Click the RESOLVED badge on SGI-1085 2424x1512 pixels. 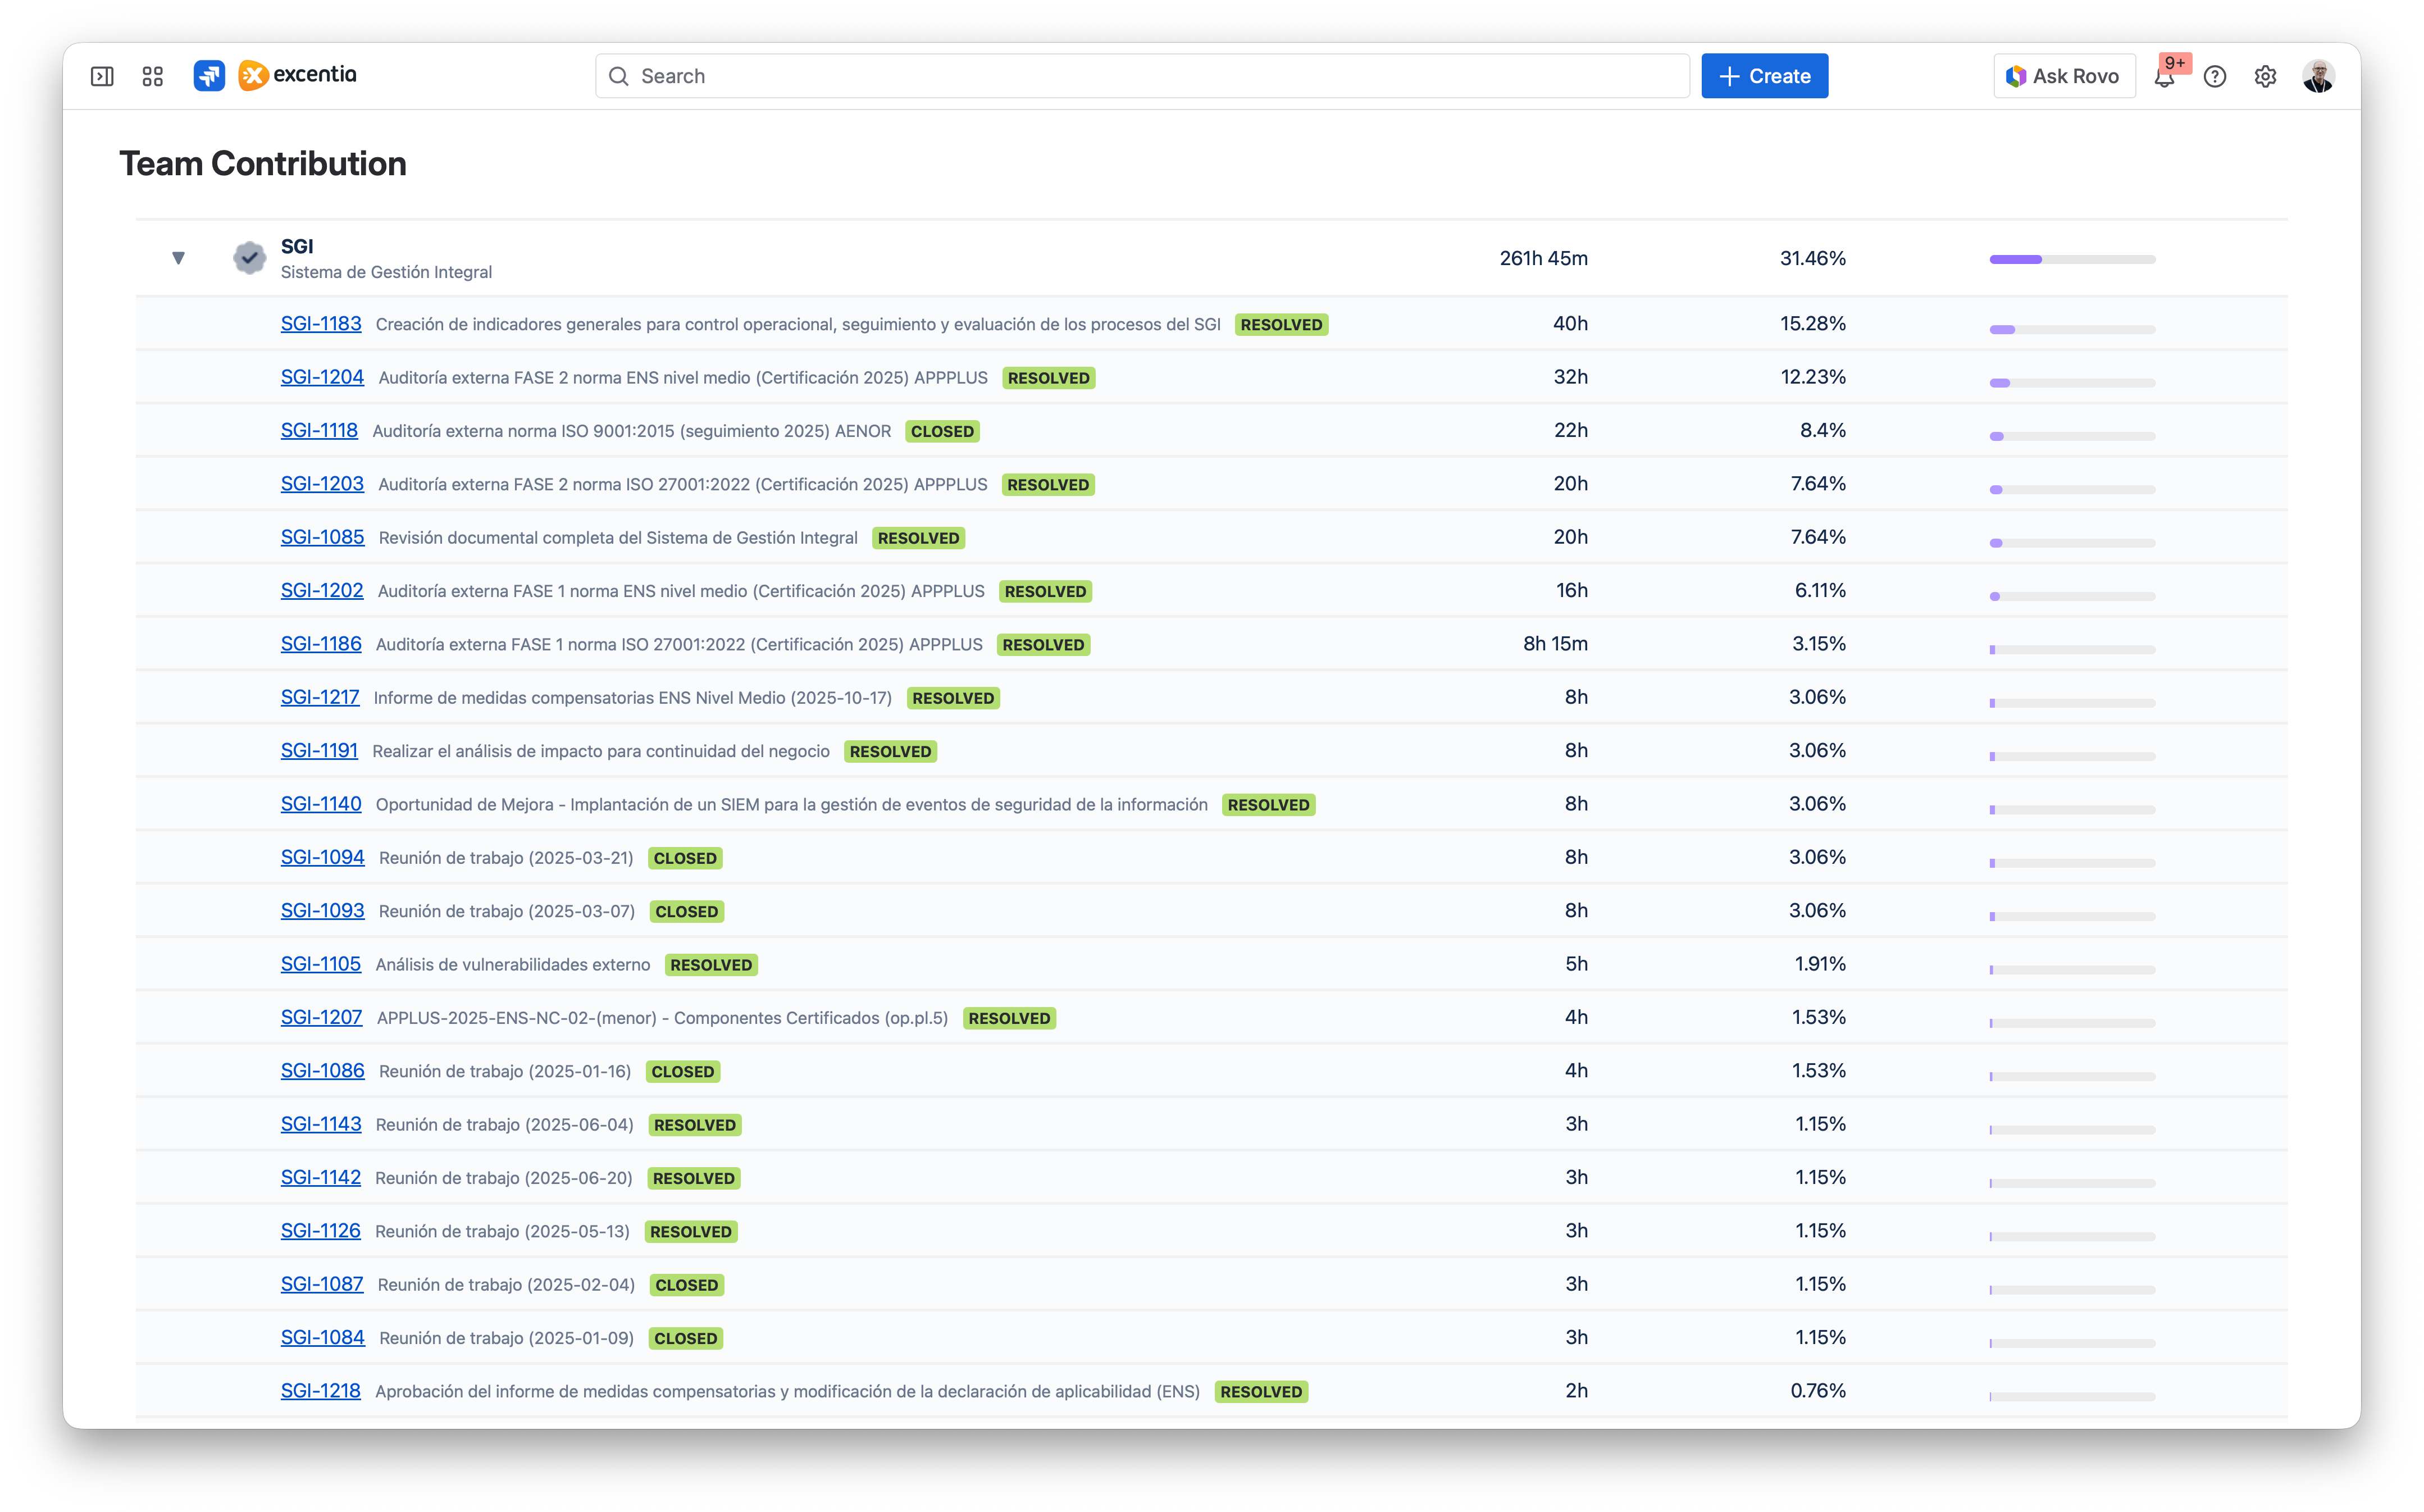(x=918, y=538)
